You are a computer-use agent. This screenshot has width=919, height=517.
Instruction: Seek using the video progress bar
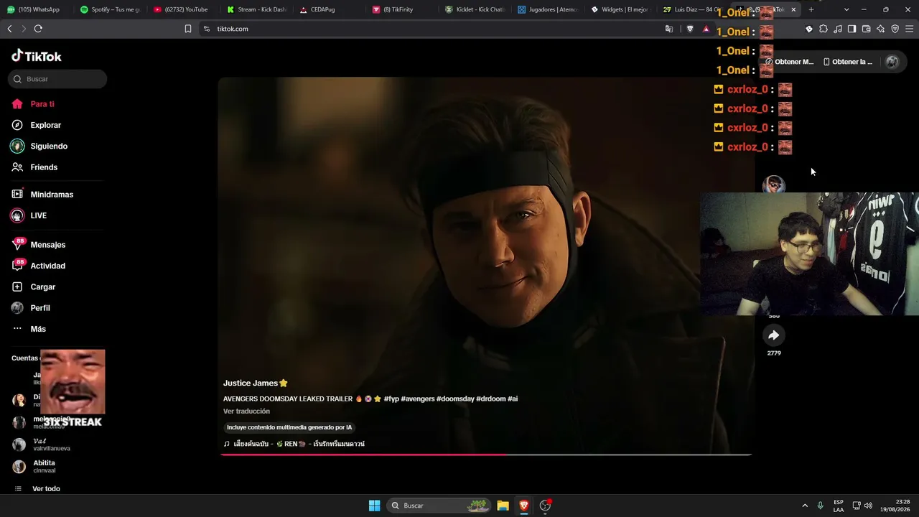pyautogui.click(x=486, y=455)
